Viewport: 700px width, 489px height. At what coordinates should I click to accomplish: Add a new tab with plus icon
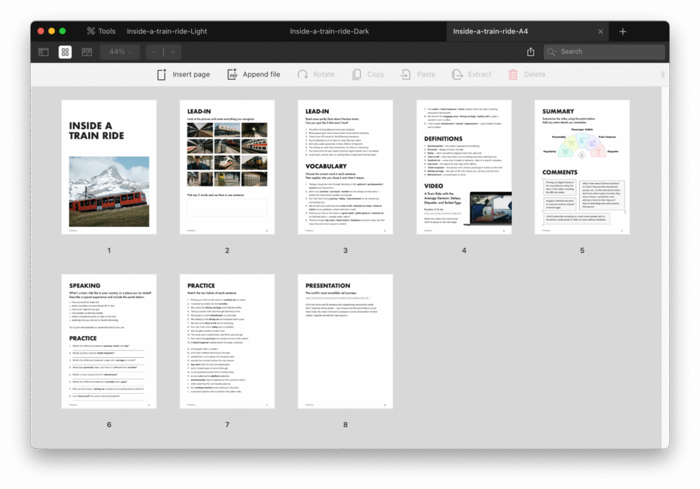click(622, 31)
